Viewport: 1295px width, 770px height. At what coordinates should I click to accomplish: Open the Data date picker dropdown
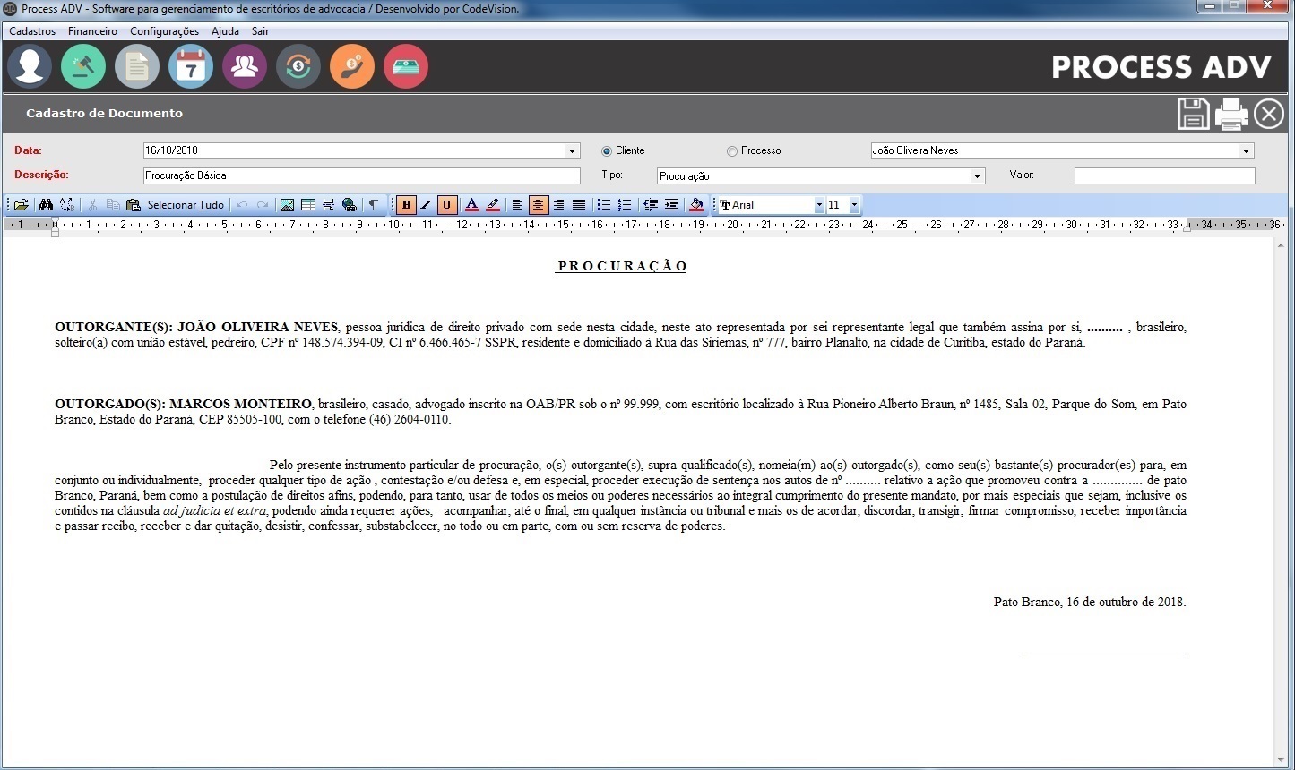point(573,151)
